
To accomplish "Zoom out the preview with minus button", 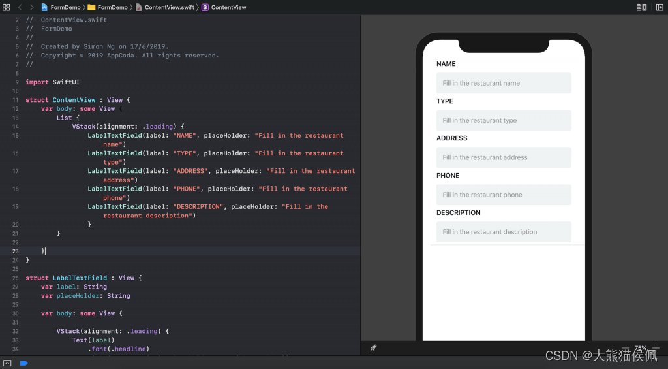I will [625, 348].
